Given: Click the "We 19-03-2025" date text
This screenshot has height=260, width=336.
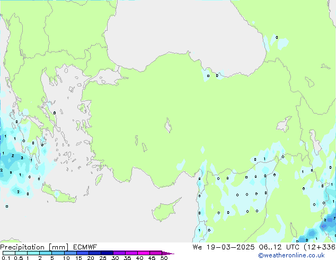Looking at the screenshot, I should click(224, 247).
